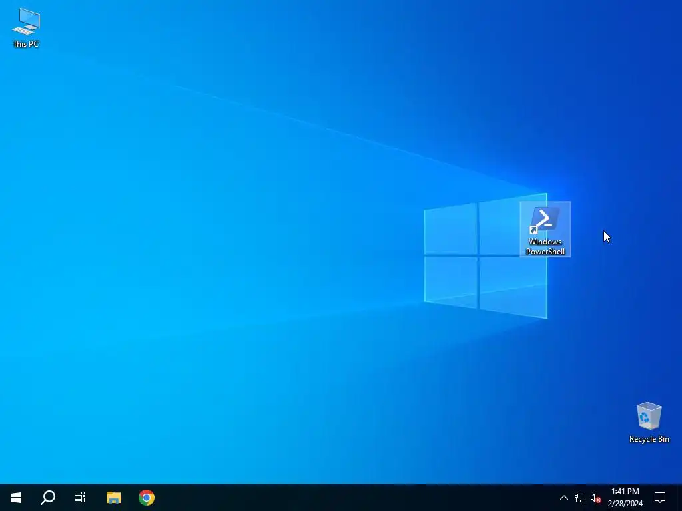
Task: Show hidden system tray icons
Action: coord(563,498)
